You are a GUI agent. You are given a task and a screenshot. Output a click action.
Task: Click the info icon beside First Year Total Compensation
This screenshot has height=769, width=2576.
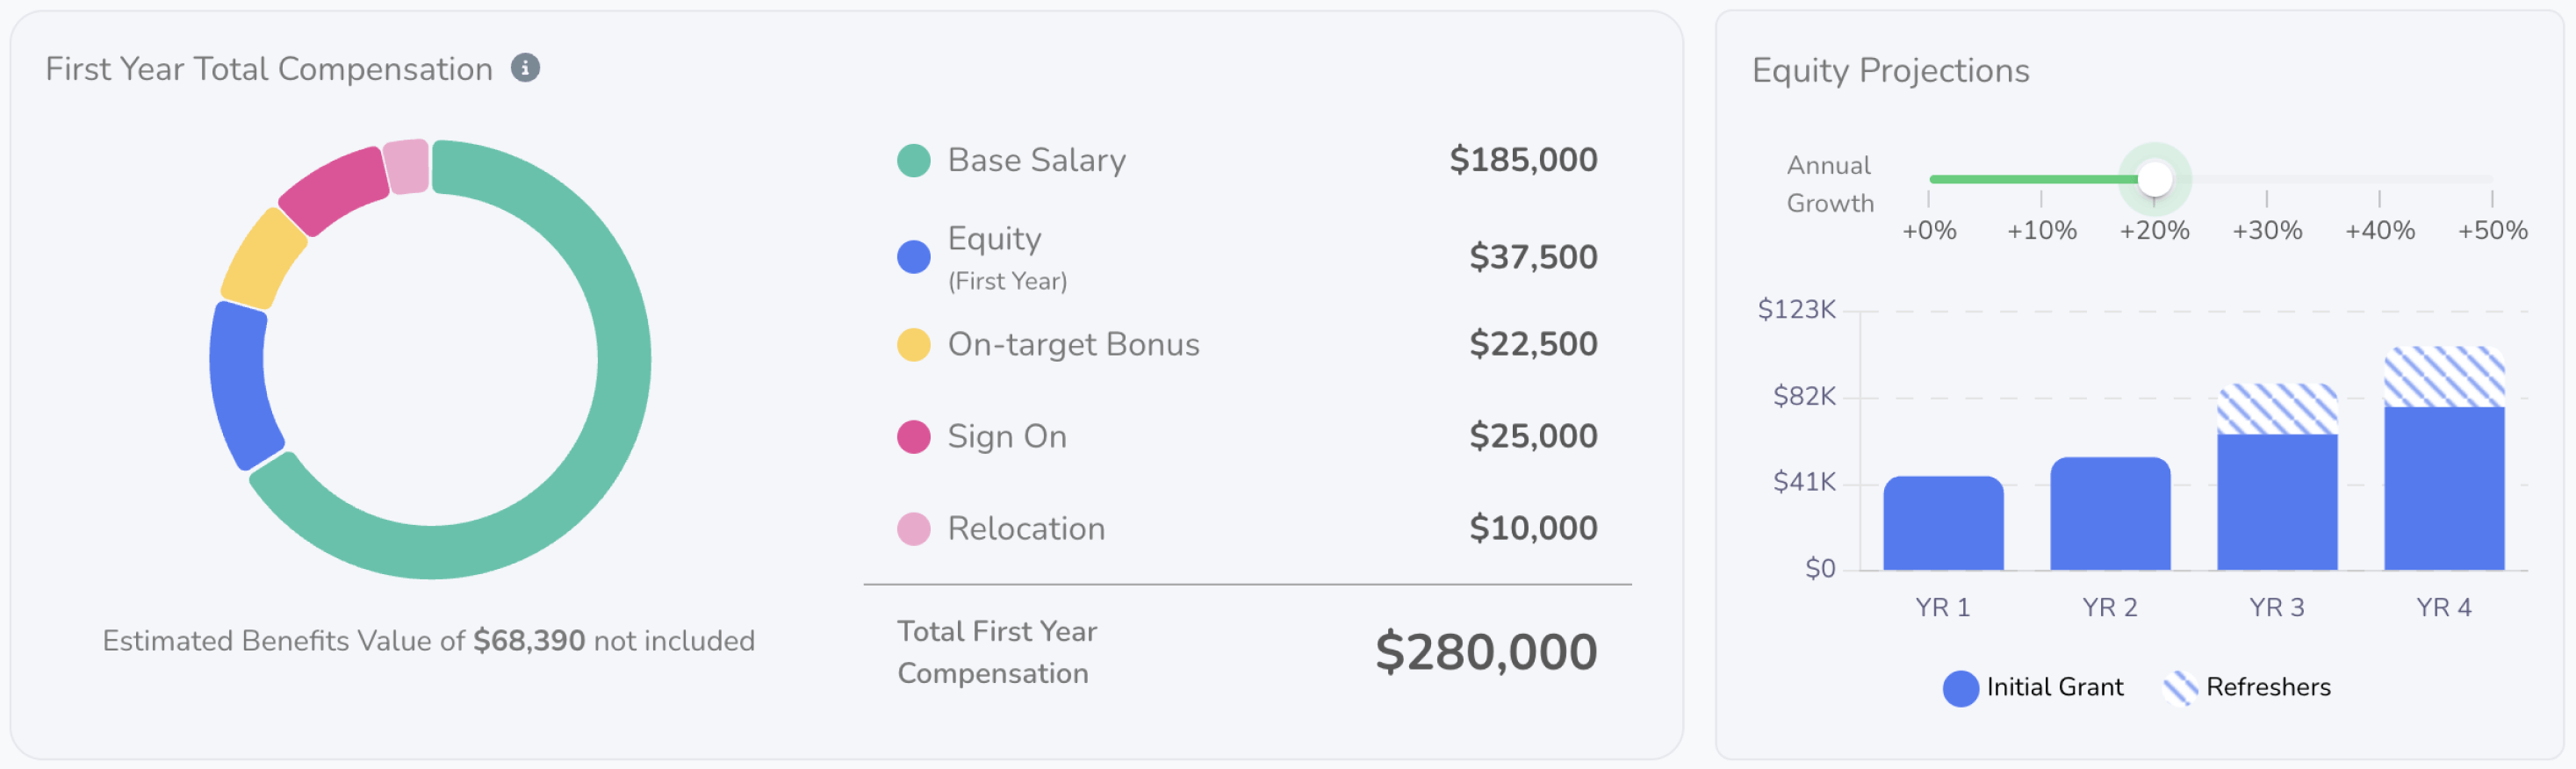[x=525, y=68]
